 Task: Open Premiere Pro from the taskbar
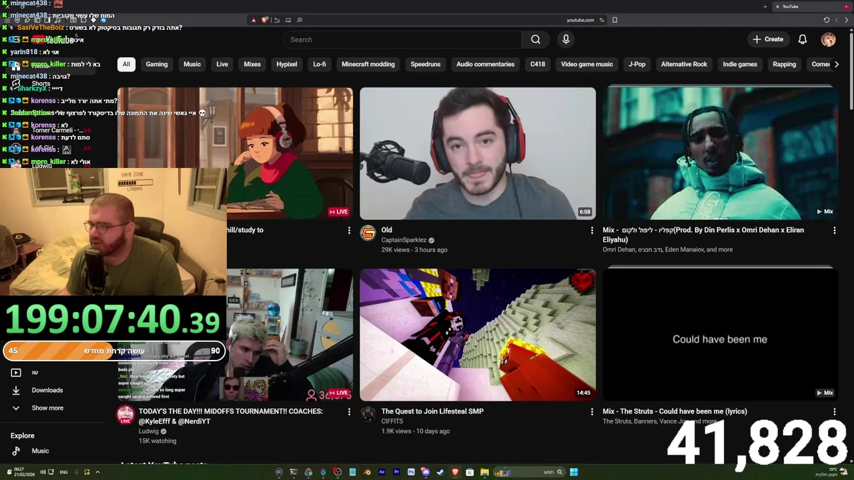[396, 472]
